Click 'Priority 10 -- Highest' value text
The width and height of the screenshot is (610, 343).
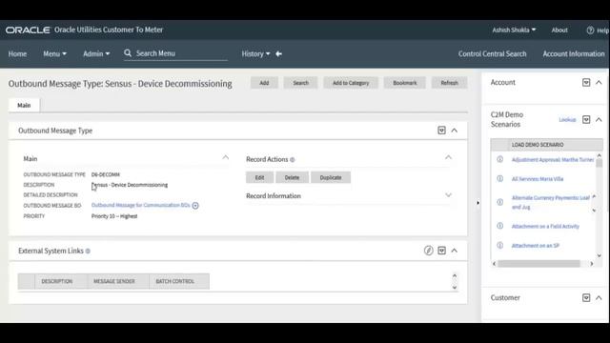[114, 216]
